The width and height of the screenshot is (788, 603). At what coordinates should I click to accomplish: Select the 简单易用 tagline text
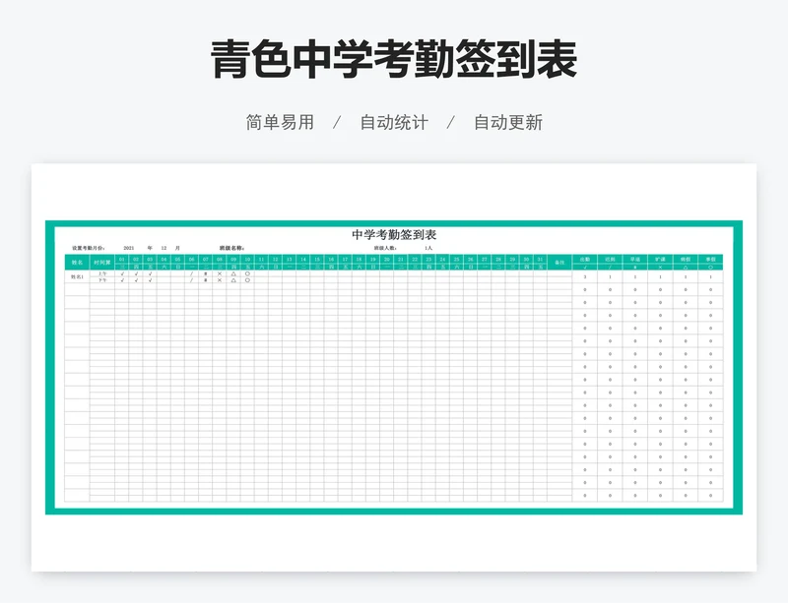[x=280, y=123]
